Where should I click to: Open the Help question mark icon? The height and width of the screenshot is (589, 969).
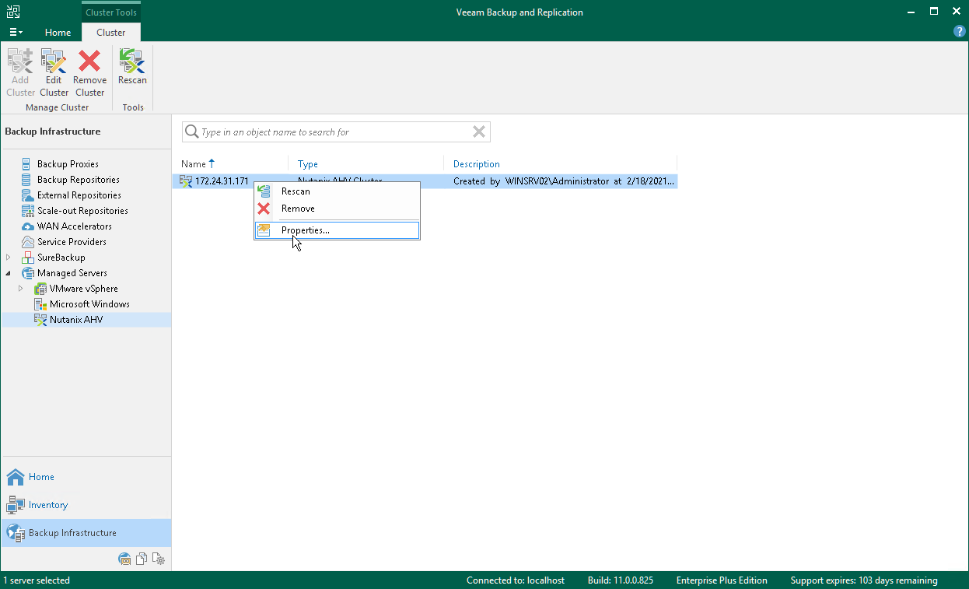[x=959, y=32]
